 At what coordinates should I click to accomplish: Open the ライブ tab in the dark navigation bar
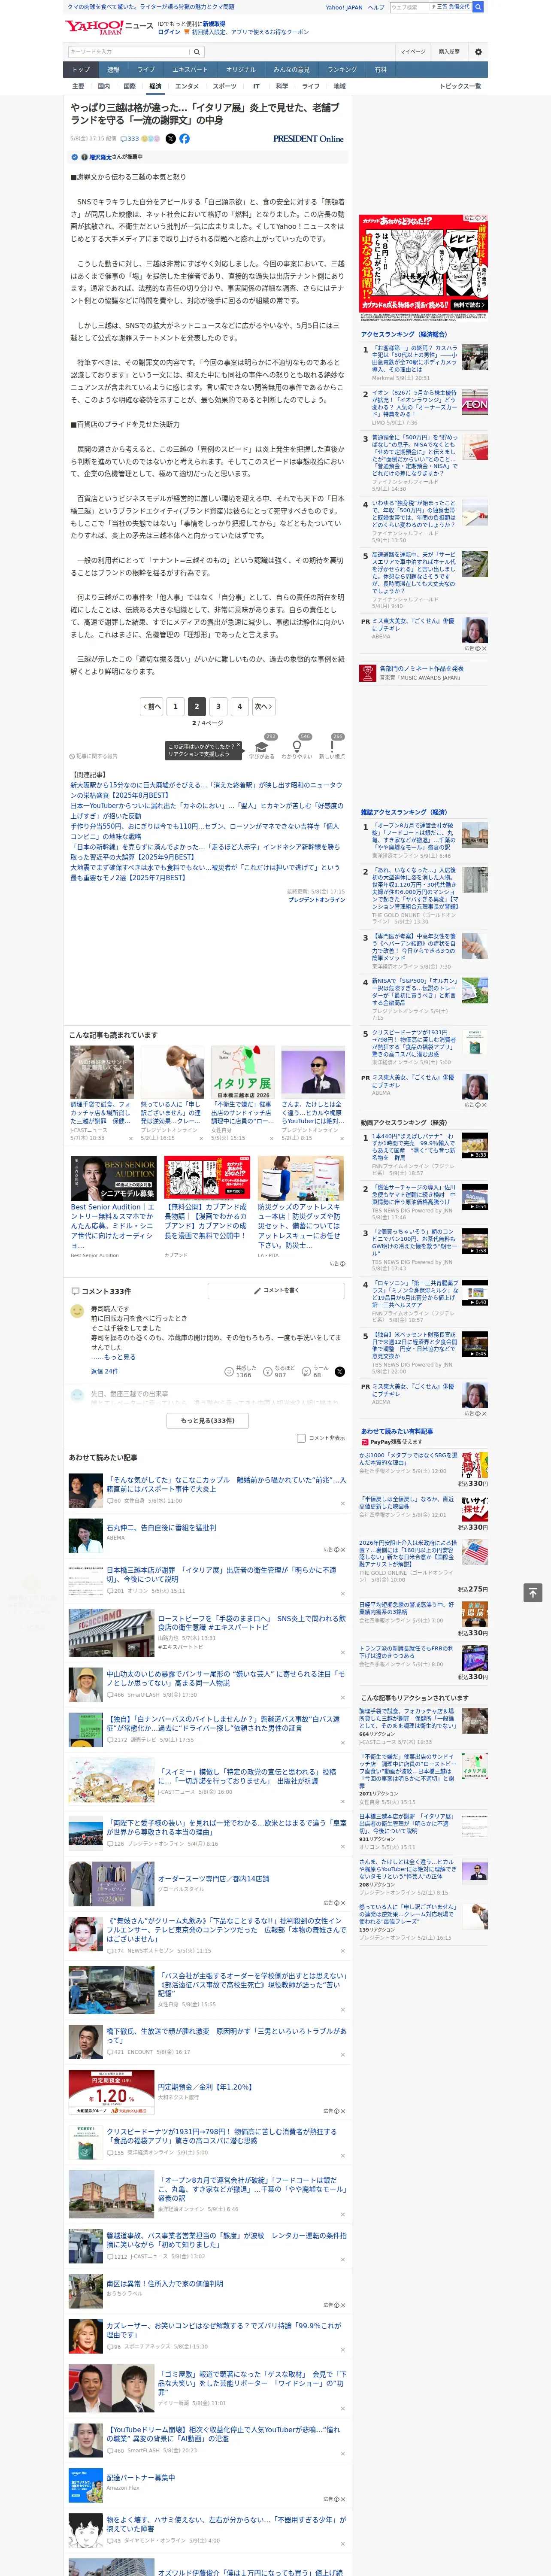click(x=146, y=70)
